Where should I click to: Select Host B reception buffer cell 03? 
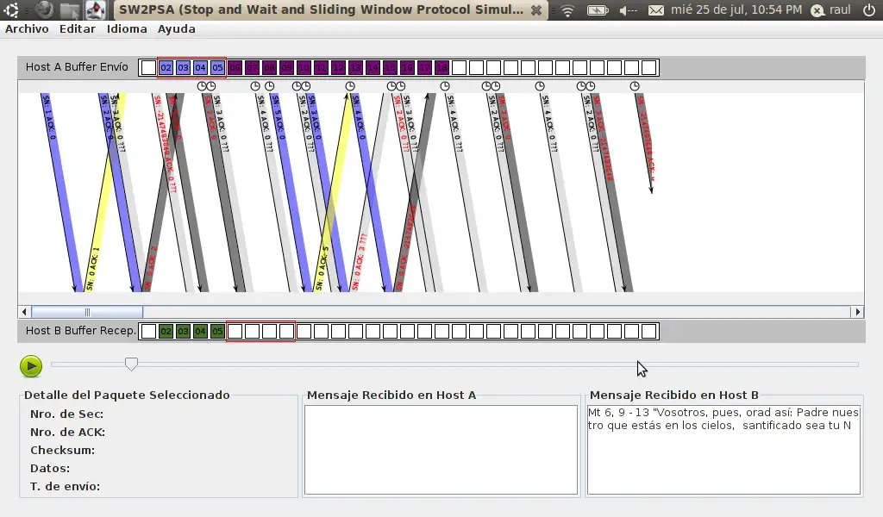(x=183, y=332)
